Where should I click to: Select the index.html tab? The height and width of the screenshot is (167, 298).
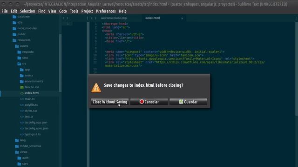(153, 18)
